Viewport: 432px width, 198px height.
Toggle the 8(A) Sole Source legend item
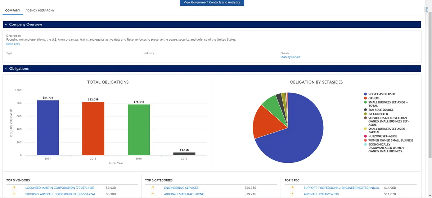379,110
